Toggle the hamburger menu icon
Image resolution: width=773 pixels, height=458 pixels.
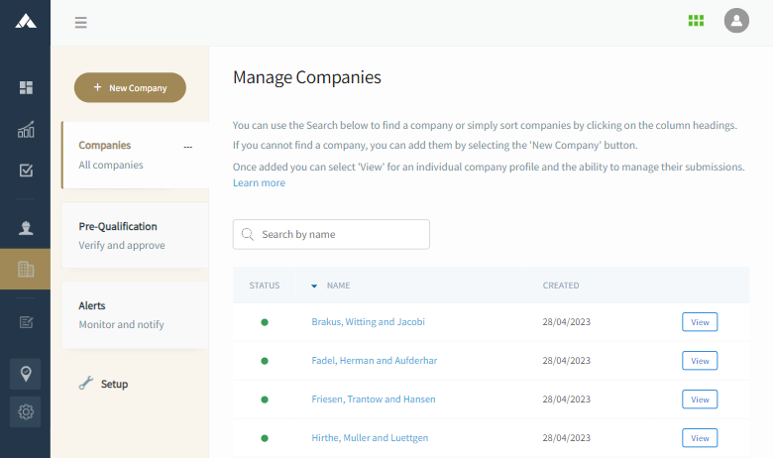(81, 22)
